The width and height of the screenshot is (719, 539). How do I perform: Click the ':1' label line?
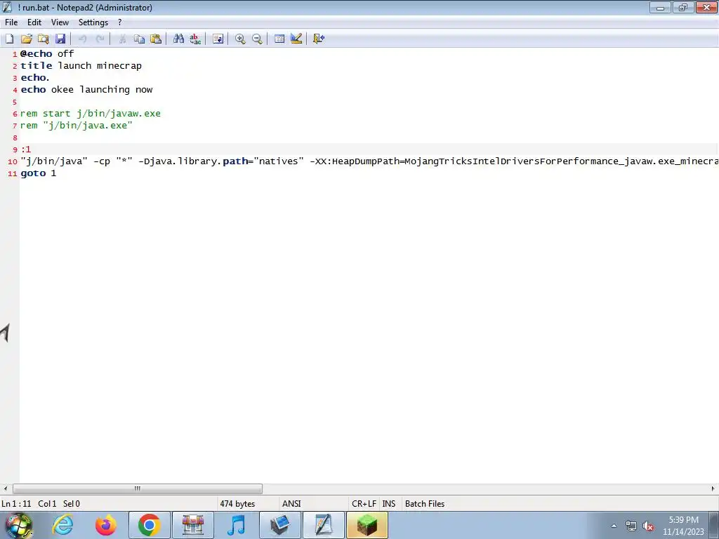(x=26, y=149)
